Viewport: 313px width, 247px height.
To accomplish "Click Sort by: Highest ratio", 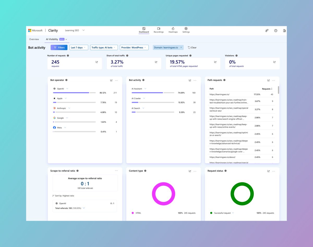I will [63, 196].
